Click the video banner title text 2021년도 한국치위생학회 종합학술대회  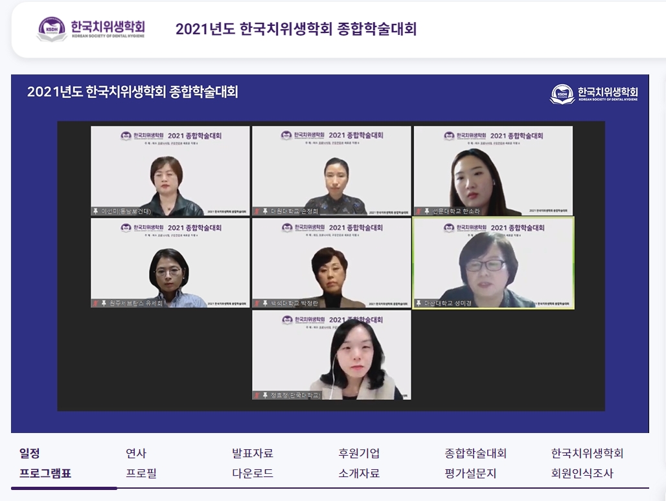coord(133,92)
